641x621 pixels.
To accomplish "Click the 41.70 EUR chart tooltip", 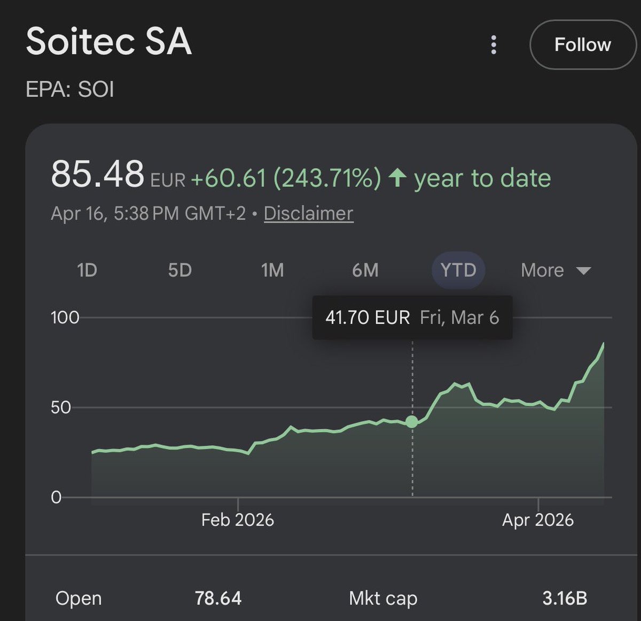I will click(412, 318).
